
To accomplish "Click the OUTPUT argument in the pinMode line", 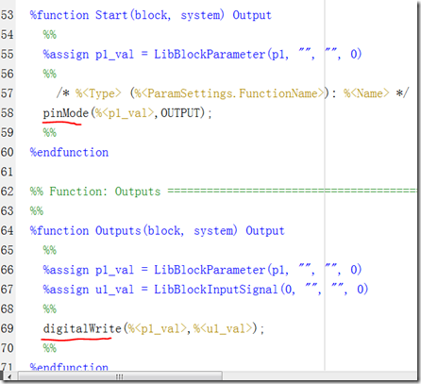I will [x=180, y=113].
